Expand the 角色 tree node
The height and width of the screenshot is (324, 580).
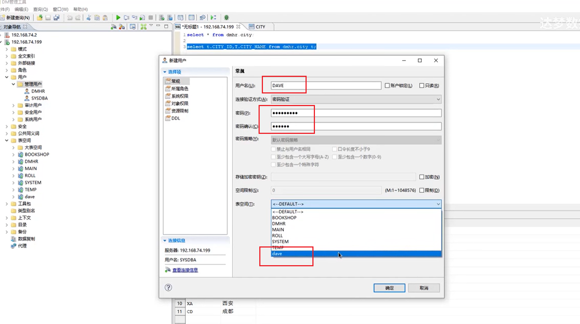[7, 70]
